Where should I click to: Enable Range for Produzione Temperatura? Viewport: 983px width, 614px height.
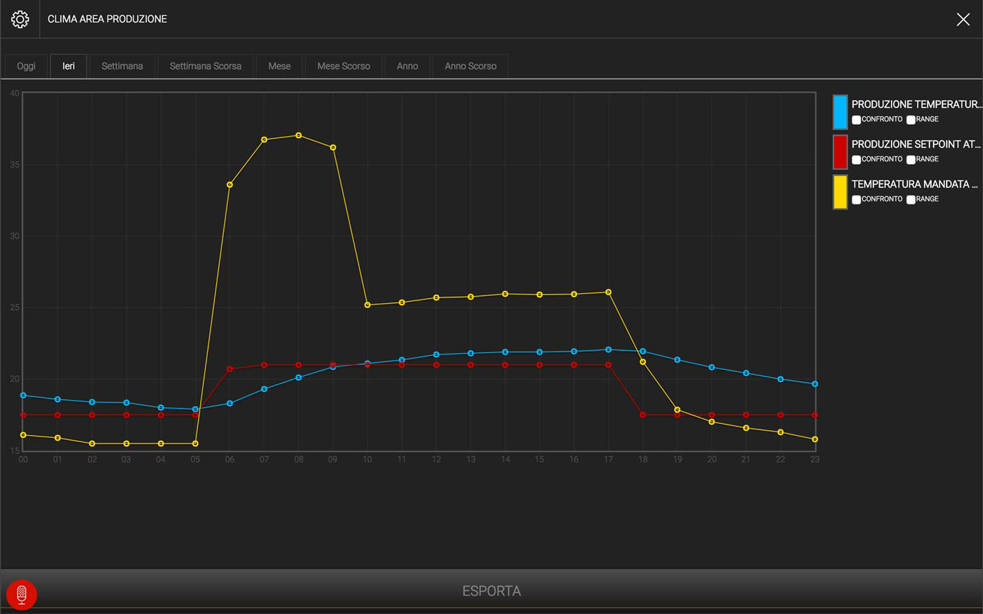coord(910,120)
